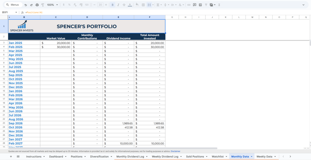Select column G header
This screenshot has height=160, width=311.
coord(172,17)
